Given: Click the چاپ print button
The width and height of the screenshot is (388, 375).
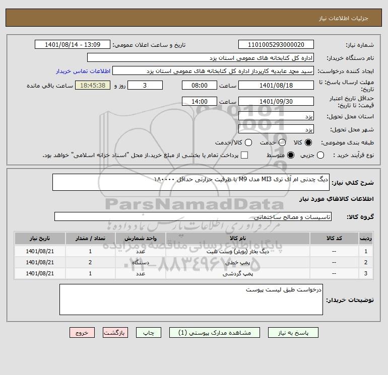Looking at the screenshot, I should (x=149, y=333).
